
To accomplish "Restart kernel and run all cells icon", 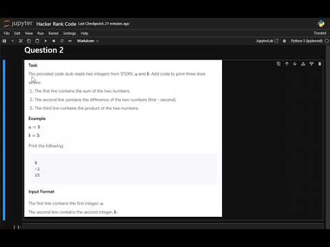I will [x=70, y=41].
